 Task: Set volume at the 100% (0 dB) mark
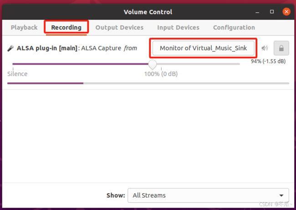tap(161, 68)
